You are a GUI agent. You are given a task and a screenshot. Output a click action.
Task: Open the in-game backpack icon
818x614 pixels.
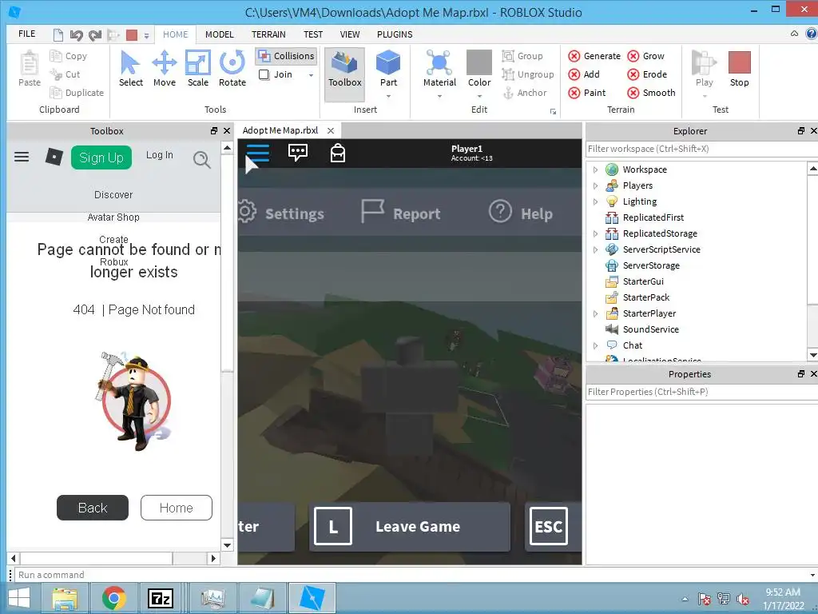tap(338, 153)
